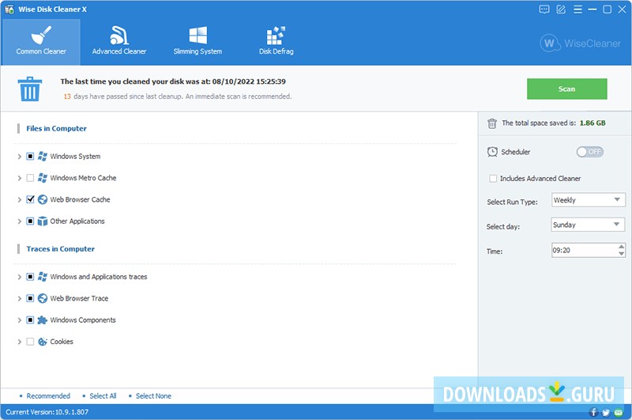Screen dimensions: 632x420
Task: Click the Select None link
Action: (153, 395)
